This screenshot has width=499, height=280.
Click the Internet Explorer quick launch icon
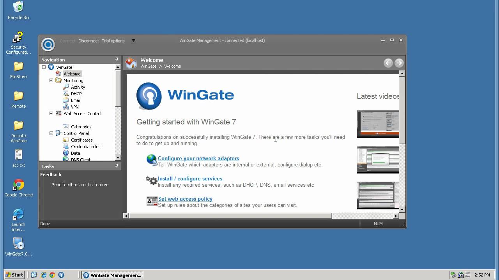[x=43, y=275]
